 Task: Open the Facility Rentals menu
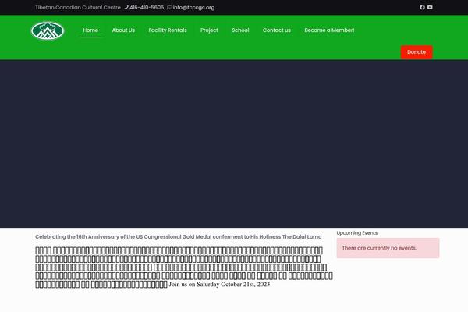(x=168, y=30)
